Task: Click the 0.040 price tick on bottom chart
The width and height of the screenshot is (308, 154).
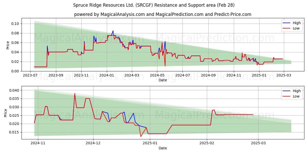Action: (x=14, y=90)
